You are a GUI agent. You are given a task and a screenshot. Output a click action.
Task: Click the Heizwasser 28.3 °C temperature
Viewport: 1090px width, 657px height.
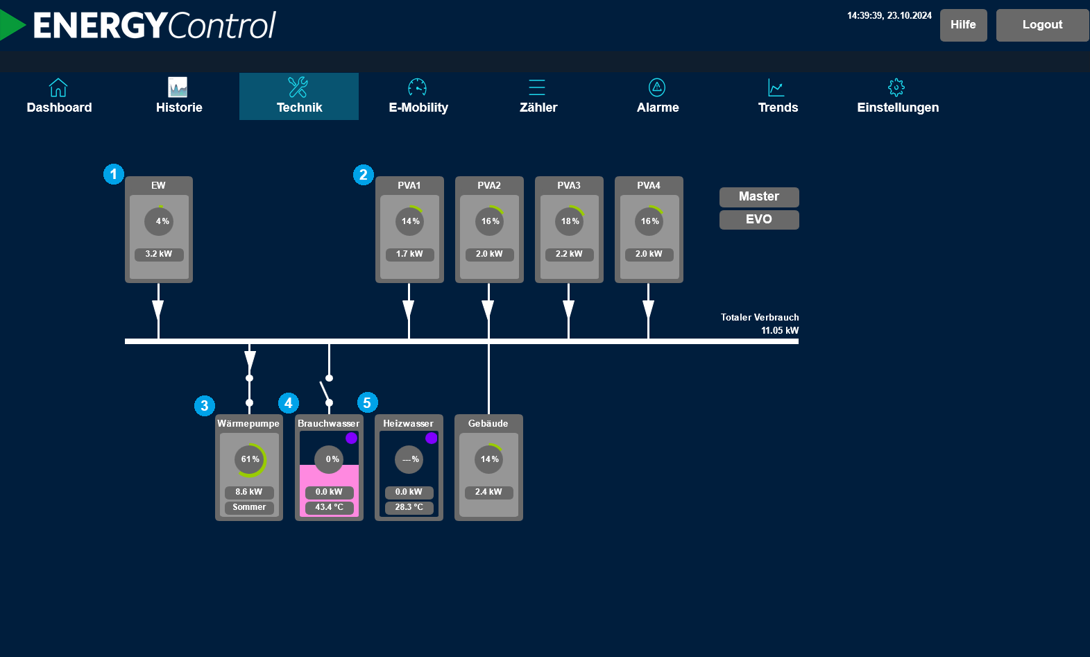(x=409, y=508)
